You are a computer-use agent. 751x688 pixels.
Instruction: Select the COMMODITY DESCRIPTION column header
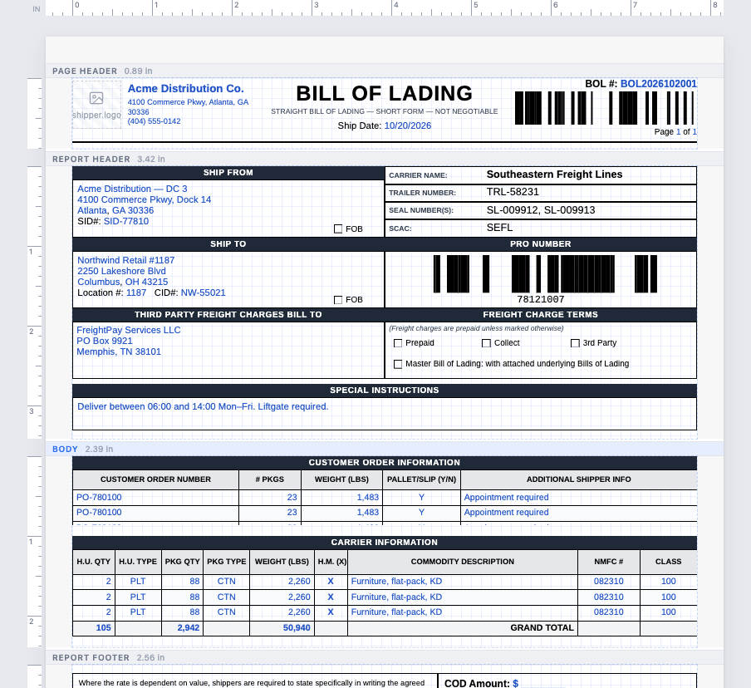tap(463, 562)
